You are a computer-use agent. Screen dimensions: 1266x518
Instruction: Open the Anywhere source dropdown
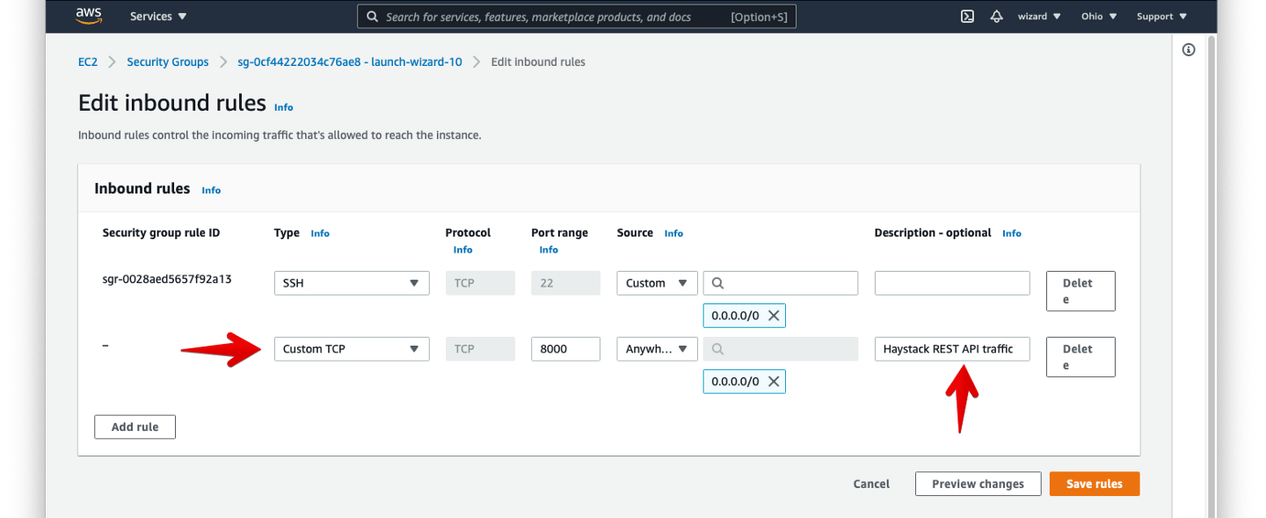(x=658, y=349)
